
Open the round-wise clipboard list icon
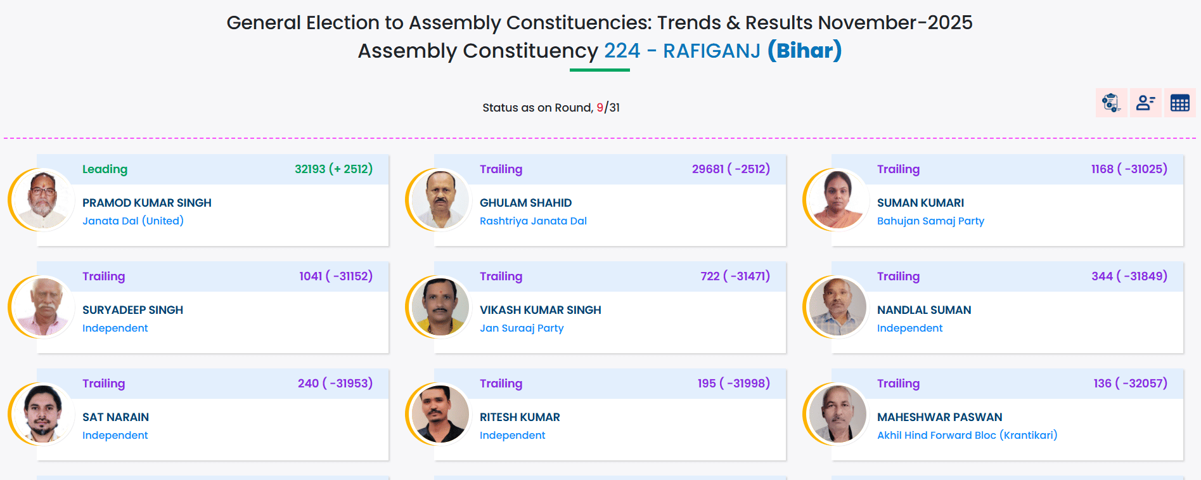1111,103
